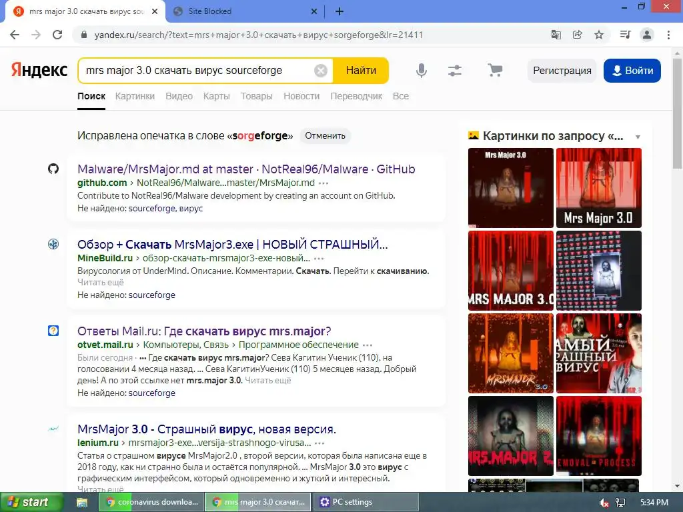Click the github.com green domain link
The width and height of the screenshot is (683, 512).
click(x=102, y=183)
